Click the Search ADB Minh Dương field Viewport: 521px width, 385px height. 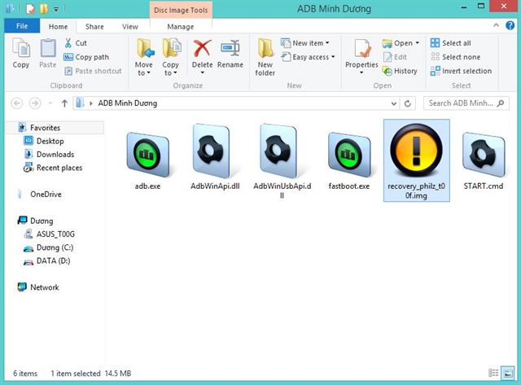(466, 103)
